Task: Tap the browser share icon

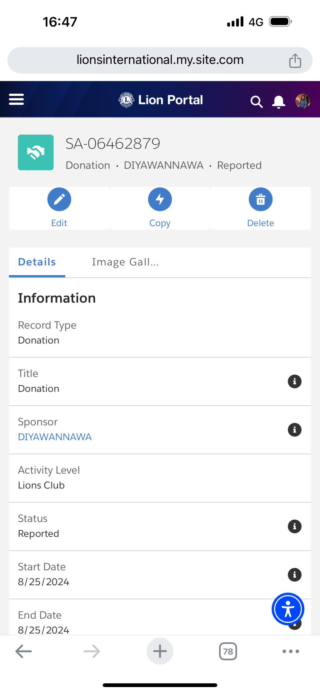Action: [295, 60]
